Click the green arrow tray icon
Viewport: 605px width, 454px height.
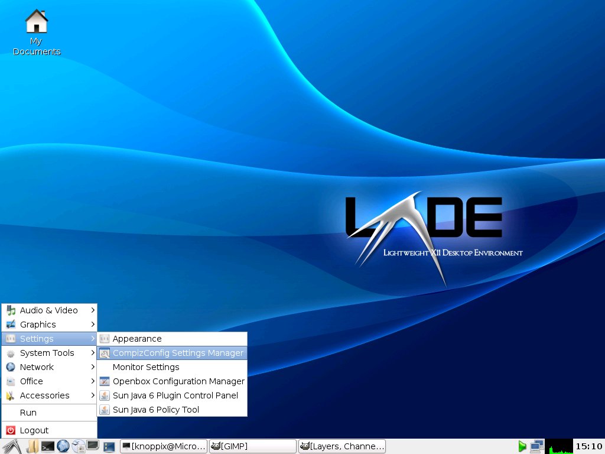coord(522,446)
